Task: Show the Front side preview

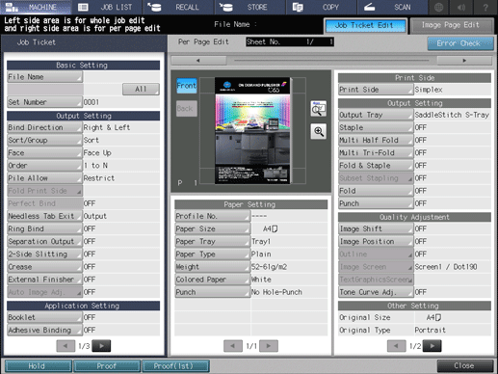Action: pos(187,86)
